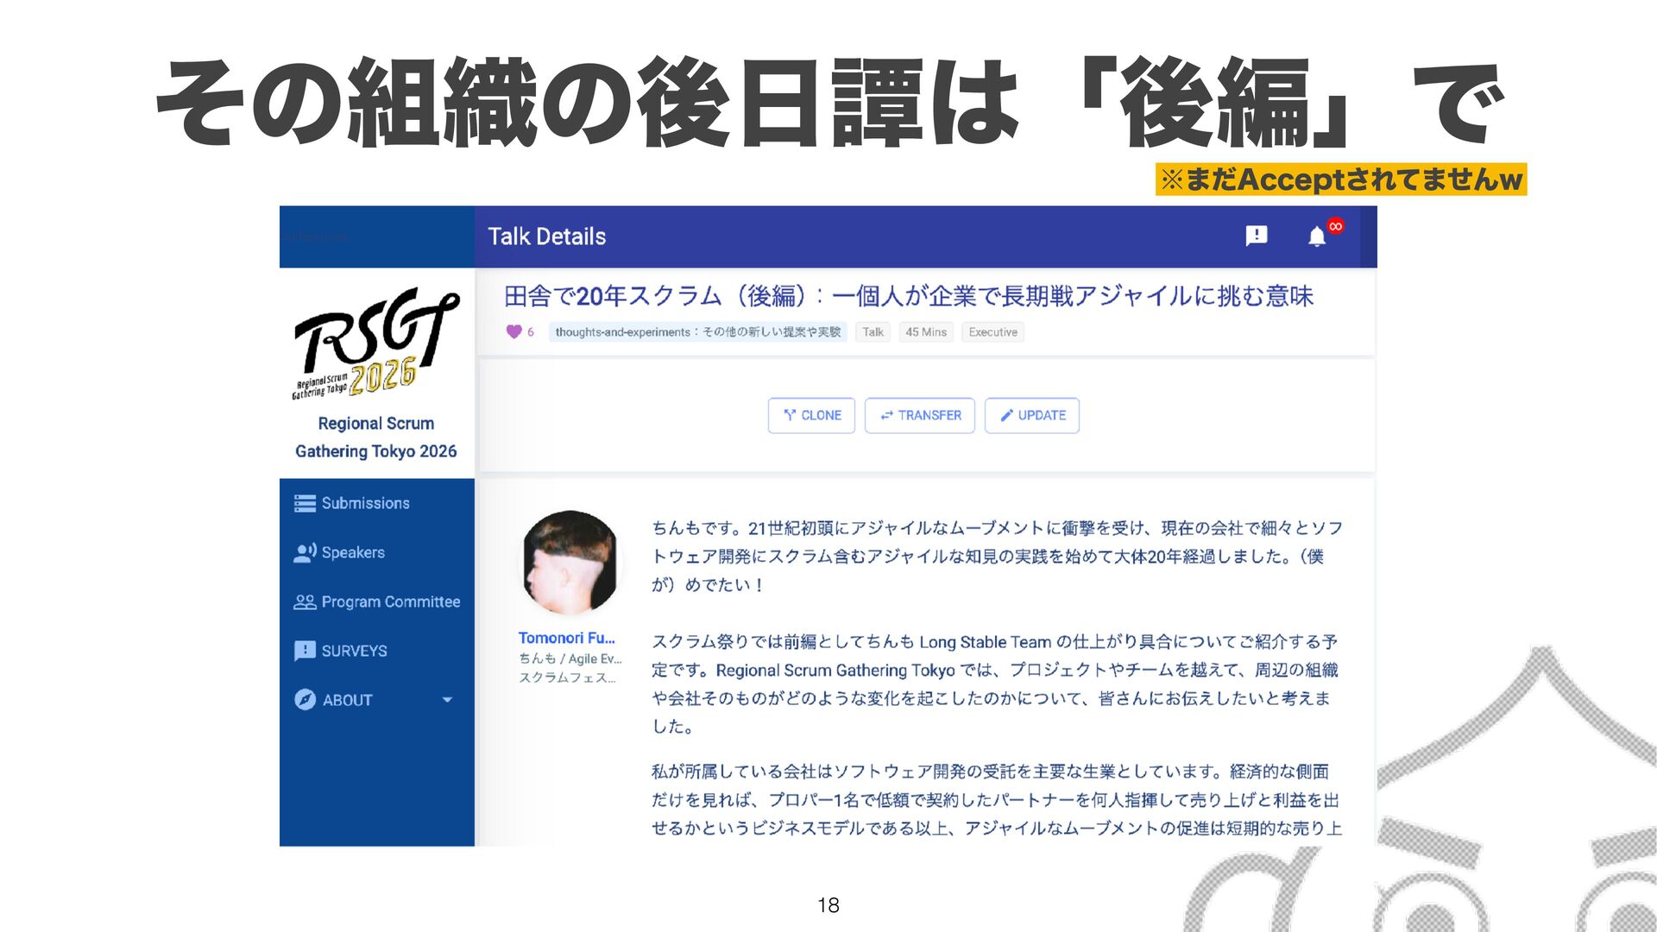Screen dimensions: 1657x932
Task: Open the Submissions menu item
Action: pos(365,503)
